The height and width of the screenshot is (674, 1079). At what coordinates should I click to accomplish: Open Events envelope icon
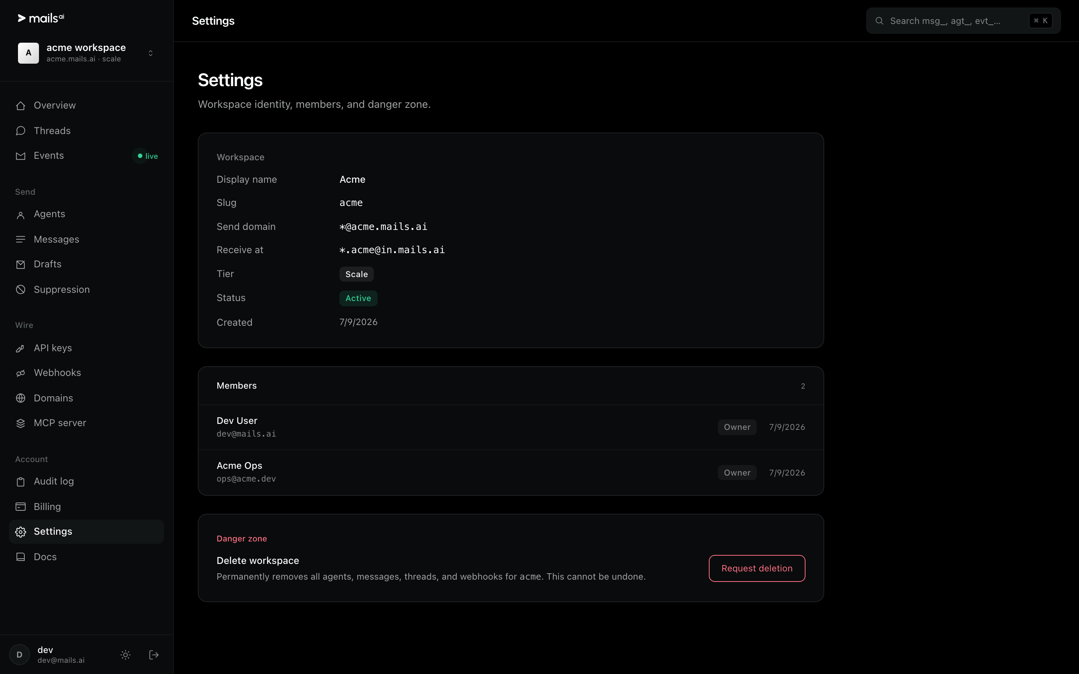coord(21,156)
